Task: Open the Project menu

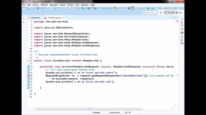Action: click(x=70, y=5)
